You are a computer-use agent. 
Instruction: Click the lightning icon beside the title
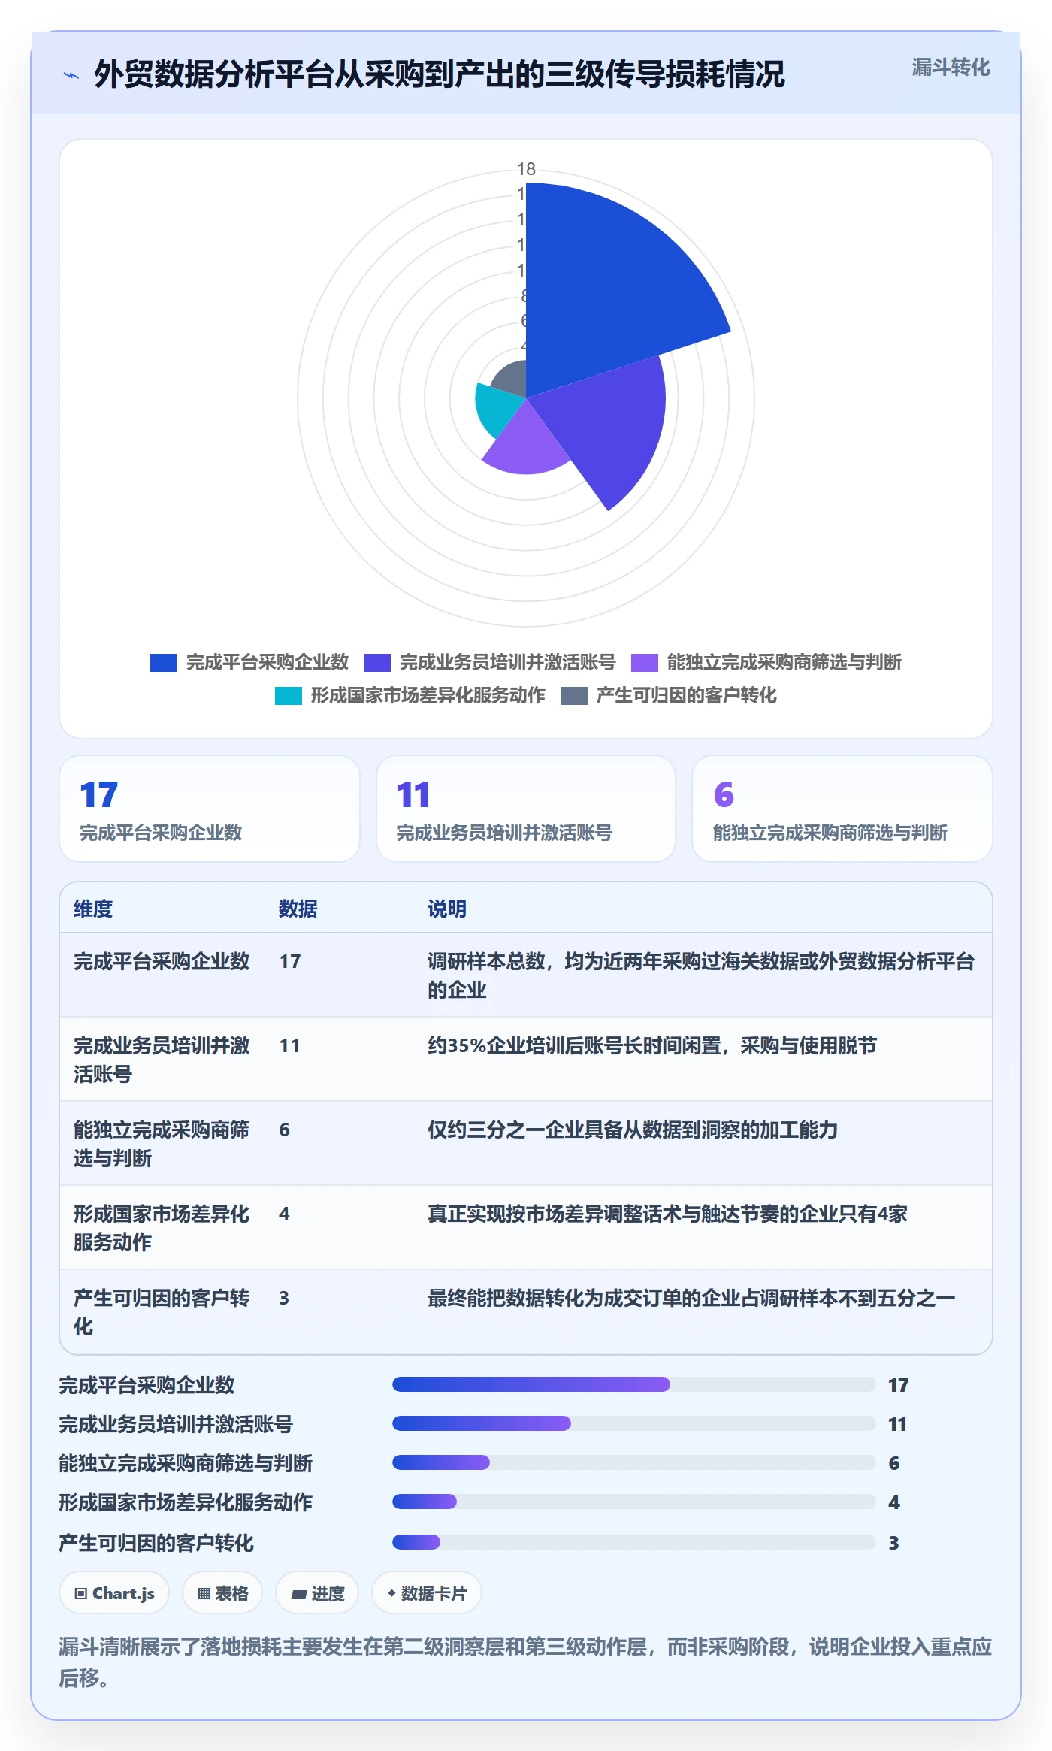(71, 75)
